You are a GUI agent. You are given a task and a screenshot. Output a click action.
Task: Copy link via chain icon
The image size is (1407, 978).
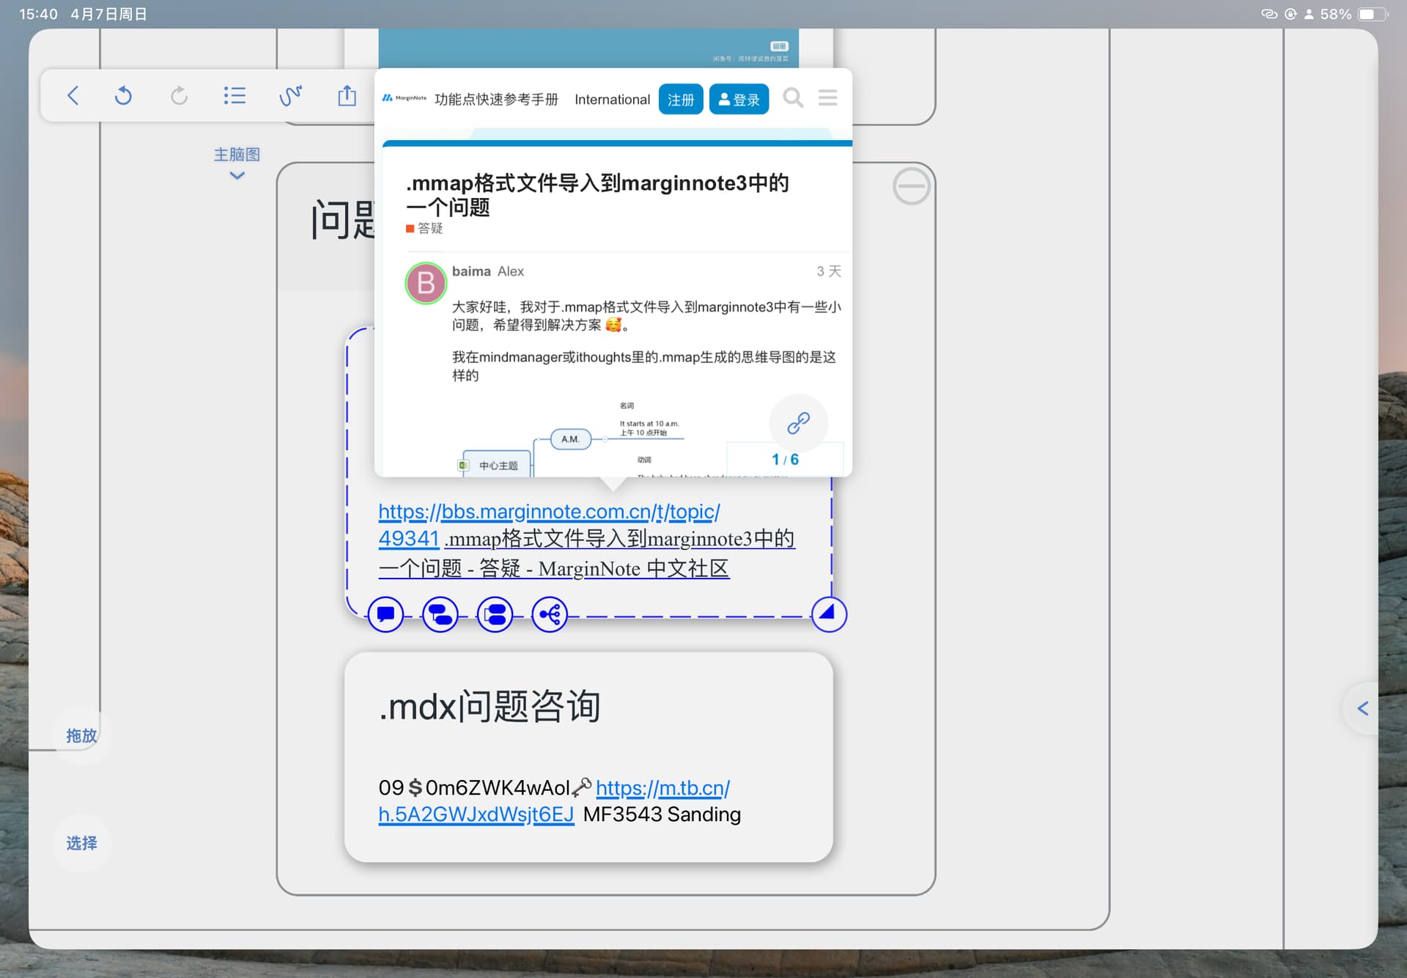coord(799,423)
